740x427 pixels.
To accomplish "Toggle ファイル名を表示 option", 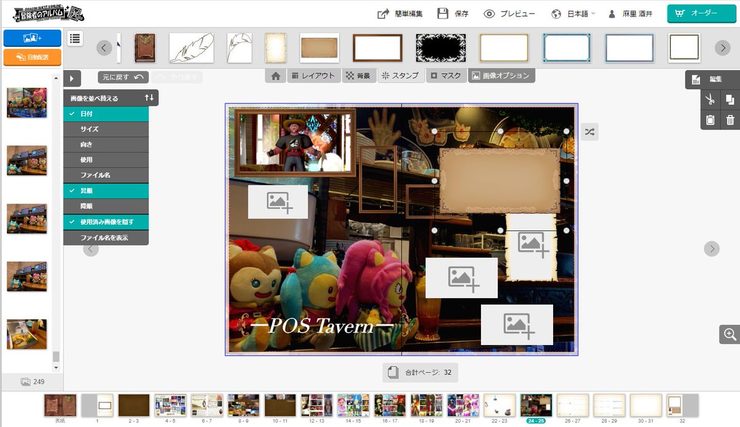I will point(106,237).
